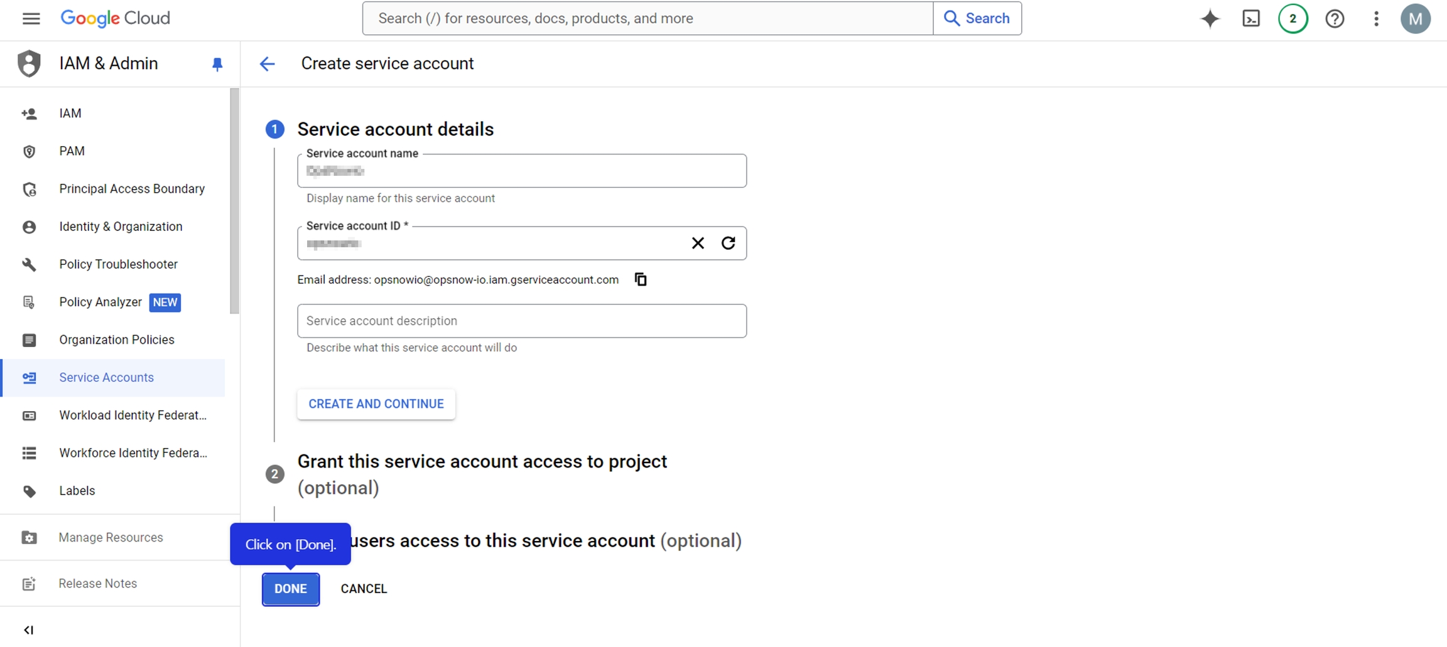Open the help question mark icon
Image resolution: width=1447 pixels, height=647 pixels.
pos(1335,19)
